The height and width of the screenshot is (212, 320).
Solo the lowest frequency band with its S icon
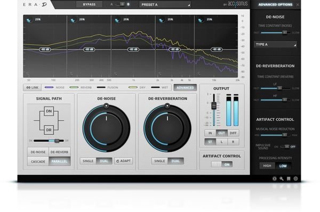click(x=28, y=74)
